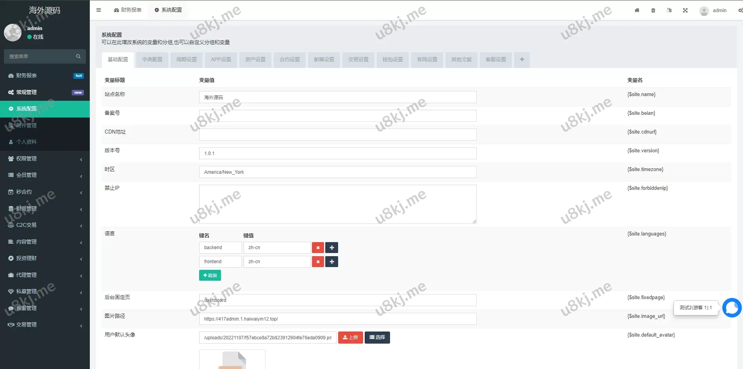The image size is (743, 369).
Task: Click the red 上传 upload button
Action: [350, 338]
